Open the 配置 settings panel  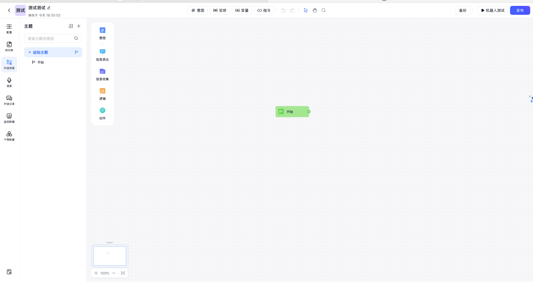9,29
